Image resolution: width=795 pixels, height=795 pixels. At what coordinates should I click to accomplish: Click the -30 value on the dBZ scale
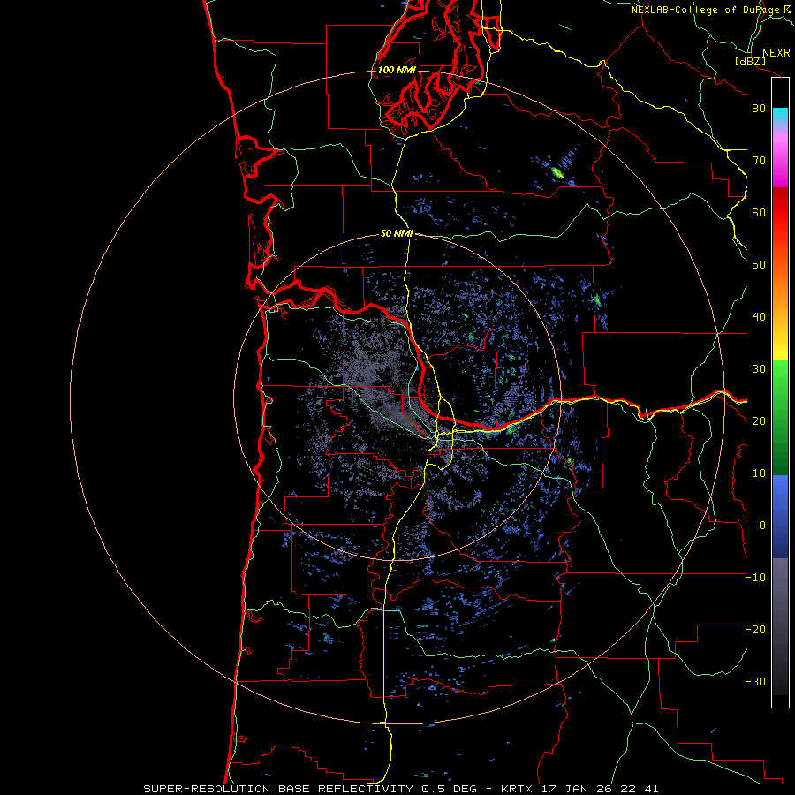pos(755,682)
